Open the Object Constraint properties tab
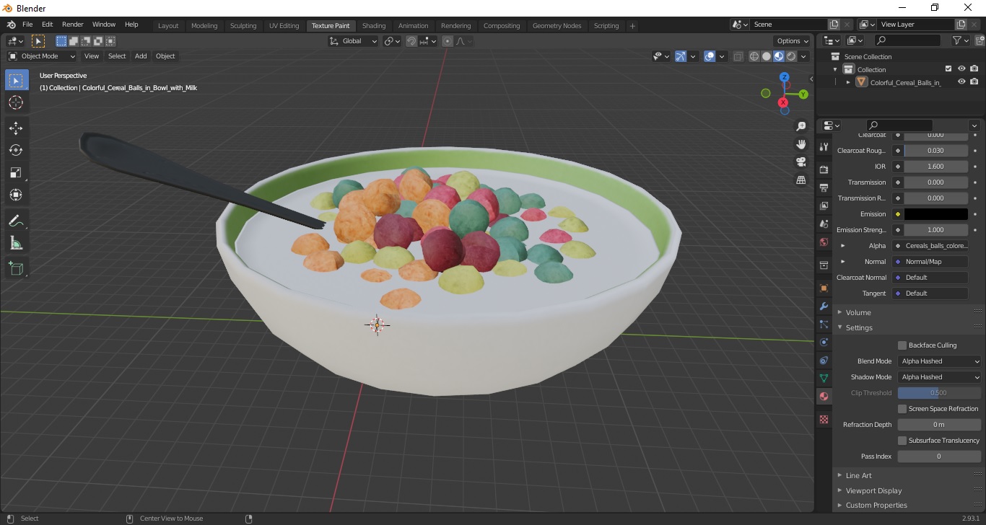 pyautogui.click(x=824, y=360)
